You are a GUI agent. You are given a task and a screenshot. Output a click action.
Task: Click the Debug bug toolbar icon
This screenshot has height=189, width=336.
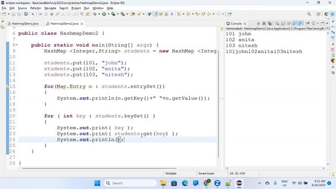click(94, 14)
